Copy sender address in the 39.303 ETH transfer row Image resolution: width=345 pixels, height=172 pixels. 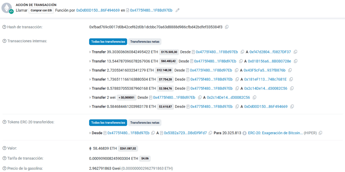tap(242, 52)
